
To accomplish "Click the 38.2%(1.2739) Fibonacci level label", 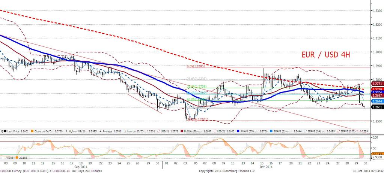I will (x=197, y=87).
